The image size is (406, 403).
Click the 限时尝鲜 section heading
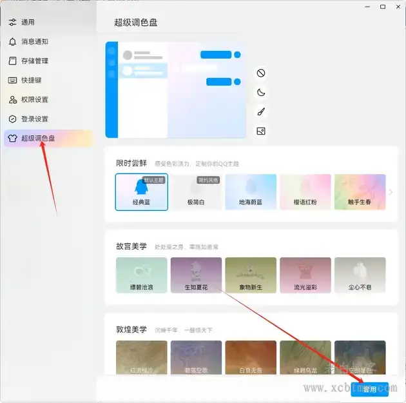tap(131, 163)
